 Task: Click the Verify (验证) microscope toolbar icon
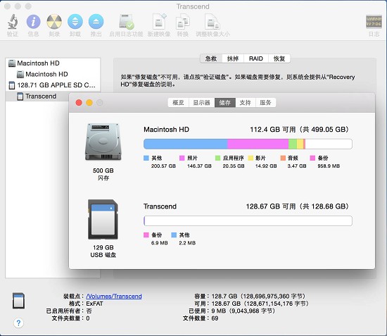click(x=13, y=21)
